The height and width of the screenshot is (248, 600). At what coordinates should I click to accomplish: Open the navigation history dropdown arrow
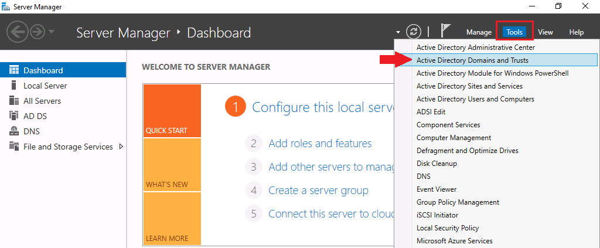(x=52, y=32)
